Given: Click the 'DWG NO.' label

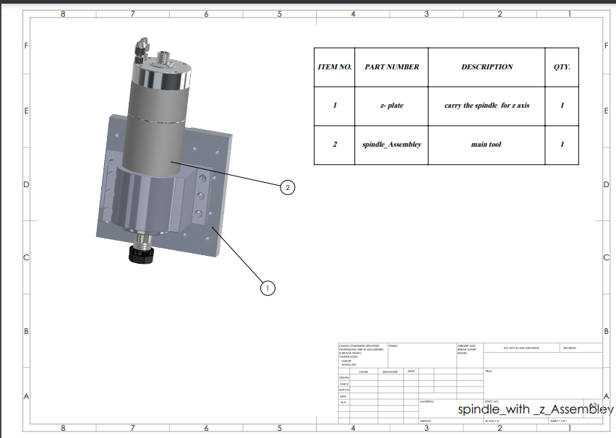Looking at the screenshot, I should pos(492,401).
